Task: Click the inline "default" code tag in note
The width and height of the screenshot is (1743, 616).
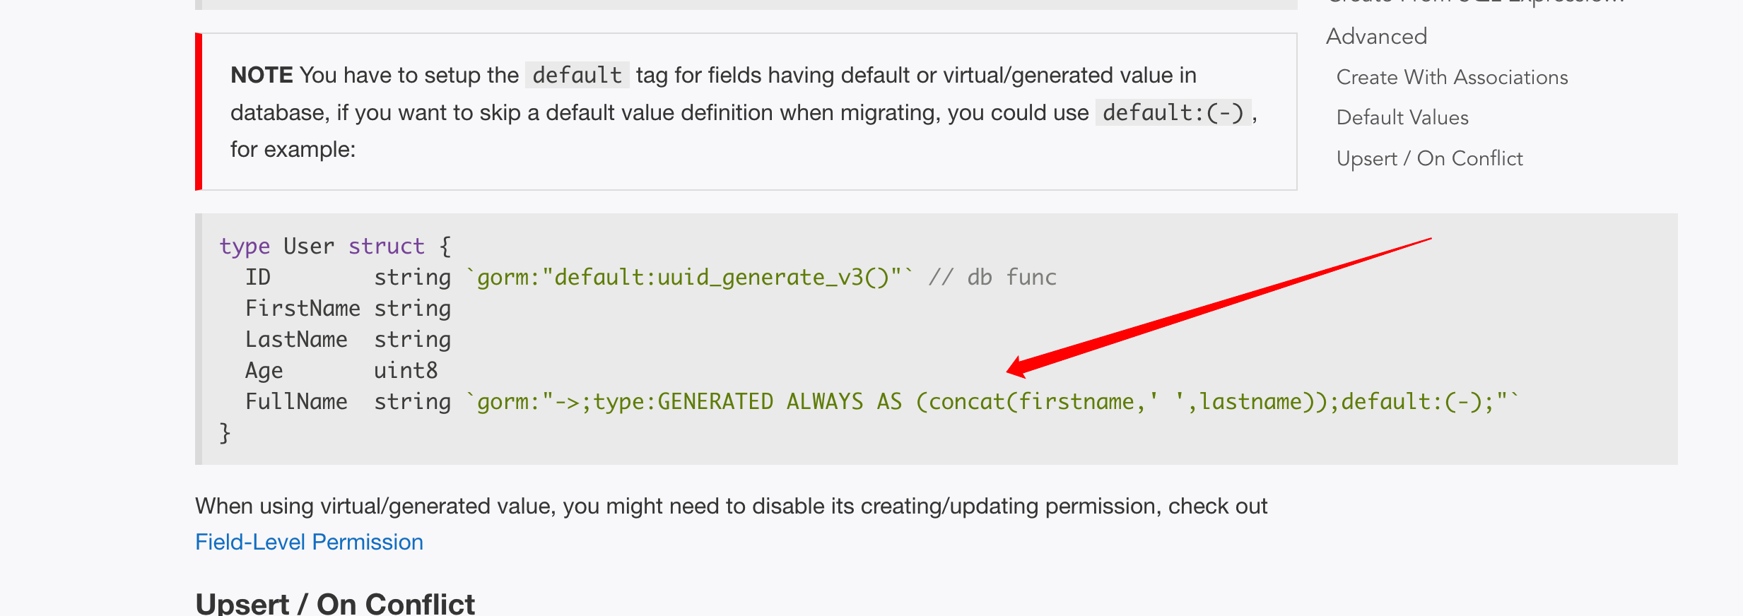Action: [577, 75]
